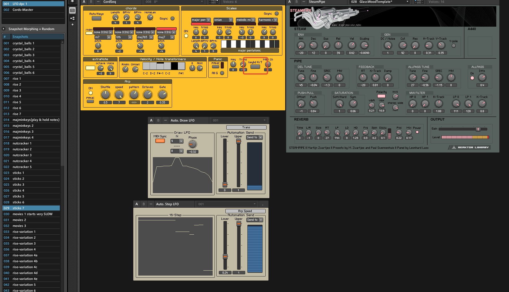The width and height of the screenshot is (509, 292).
Task: Minimize the SteamPipe panel with dash icon
Action: click(304, 2)
